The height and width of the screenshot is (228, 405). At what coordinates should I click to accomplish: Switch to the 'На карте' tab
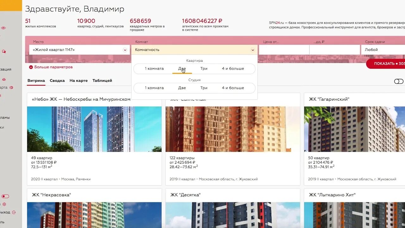tap(78, 80)
